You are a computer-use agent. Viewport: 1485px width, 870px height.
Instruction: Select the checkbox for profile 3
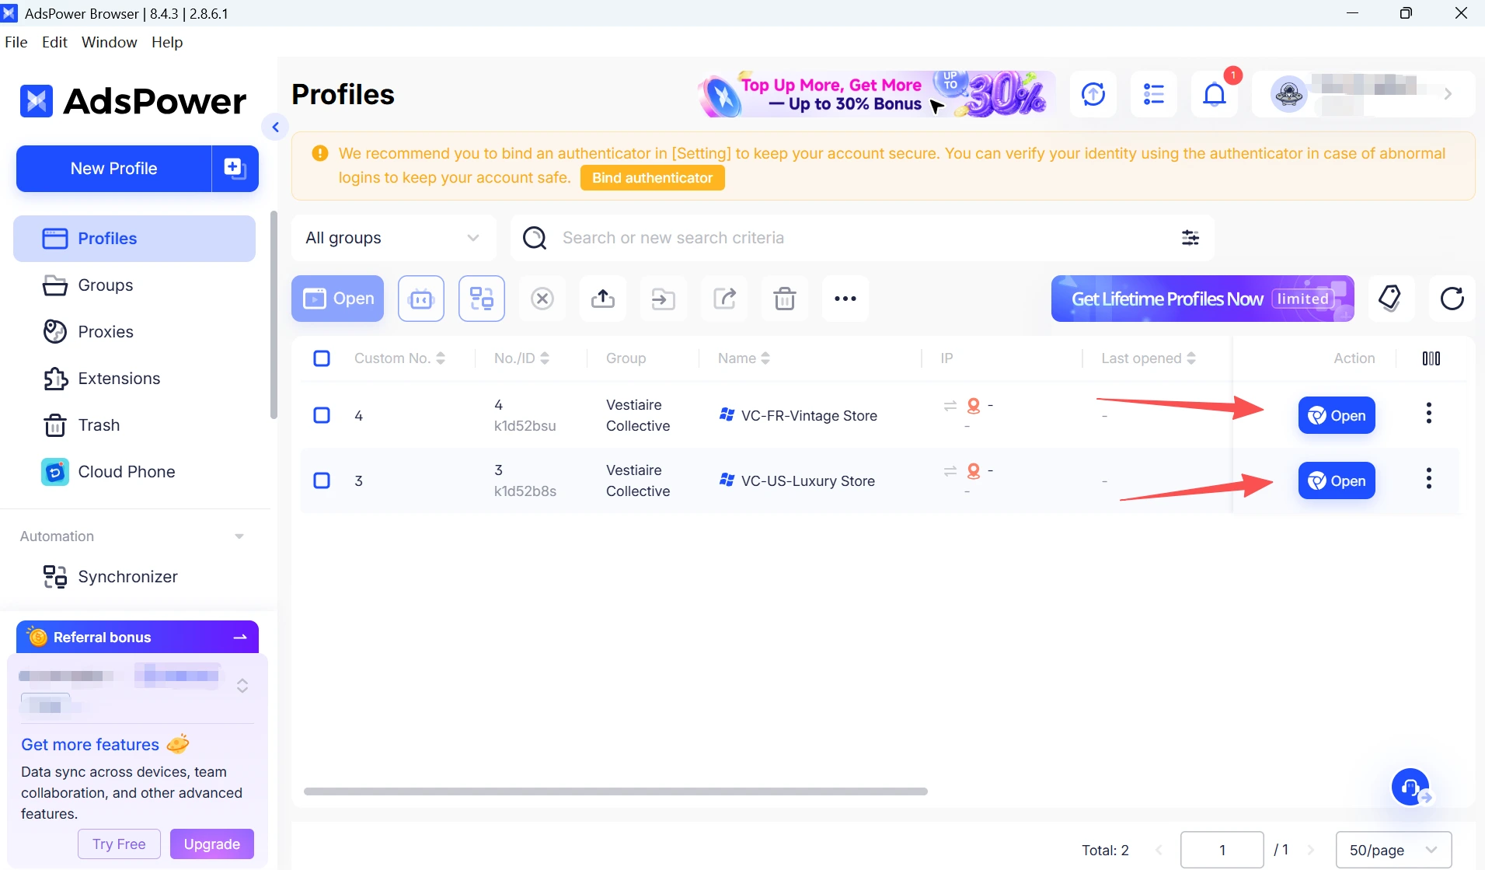pyautogui.click(x=322, y=480)
